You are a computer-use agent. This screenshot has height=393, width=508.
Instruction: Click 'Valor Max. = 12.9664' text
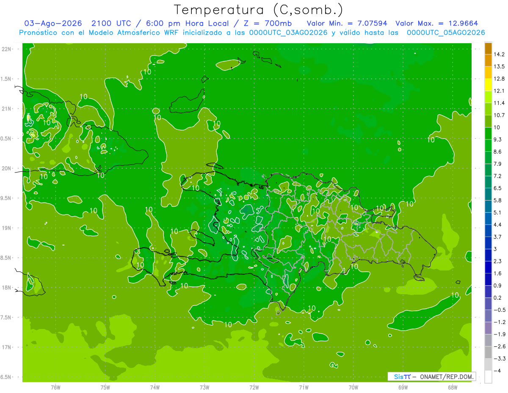click(x=437, y=23)
